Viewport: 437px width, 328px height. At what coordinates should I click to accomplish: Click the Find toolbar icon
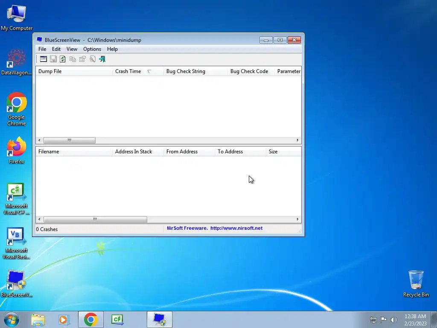(x=93, y=59)
